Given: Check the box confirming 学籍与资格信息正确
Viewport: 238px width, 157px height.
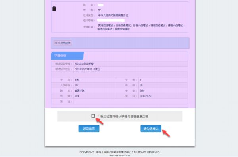Looking at the screenshot, I should pos(93,116).
